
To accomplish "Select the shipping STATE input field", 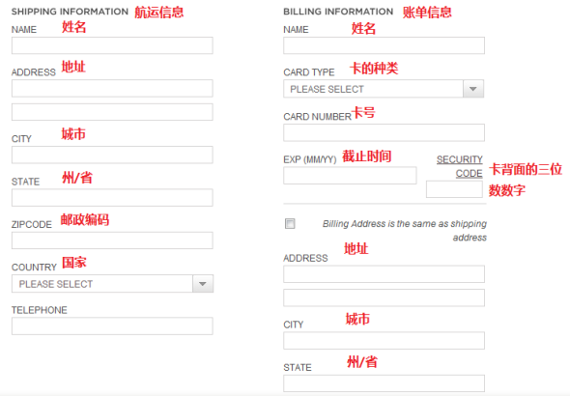I will pos(112,198).
